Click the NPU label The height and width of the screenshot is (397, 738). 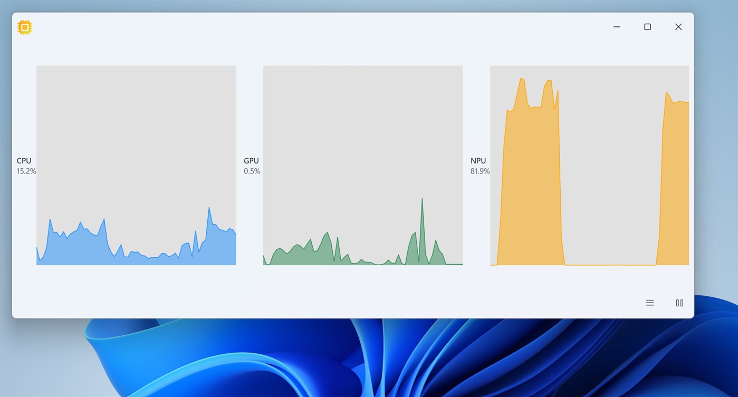point(478,161)
